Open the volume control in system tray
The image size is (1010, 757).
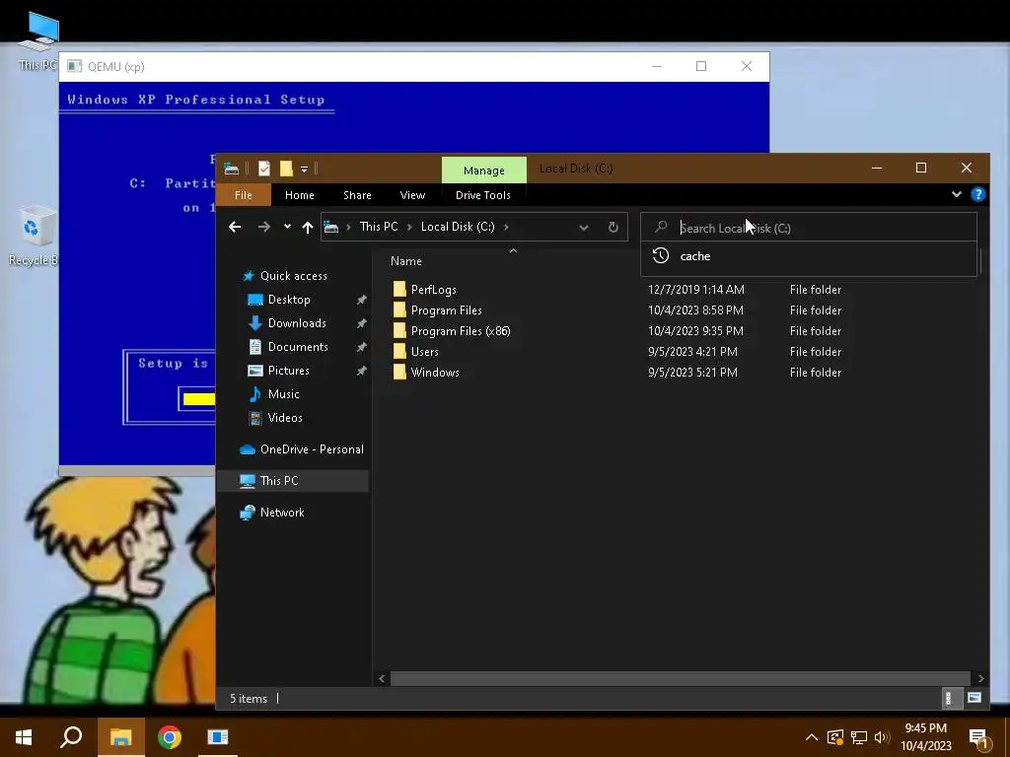coord(883,737)
